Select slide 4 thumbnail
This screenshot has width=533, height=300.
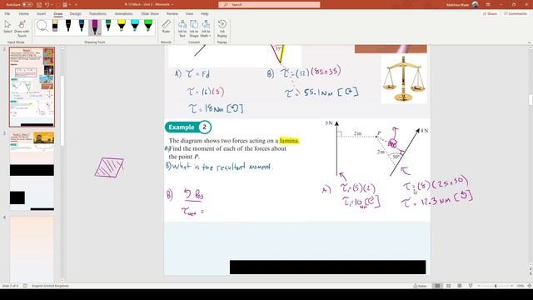coord(32,249)
